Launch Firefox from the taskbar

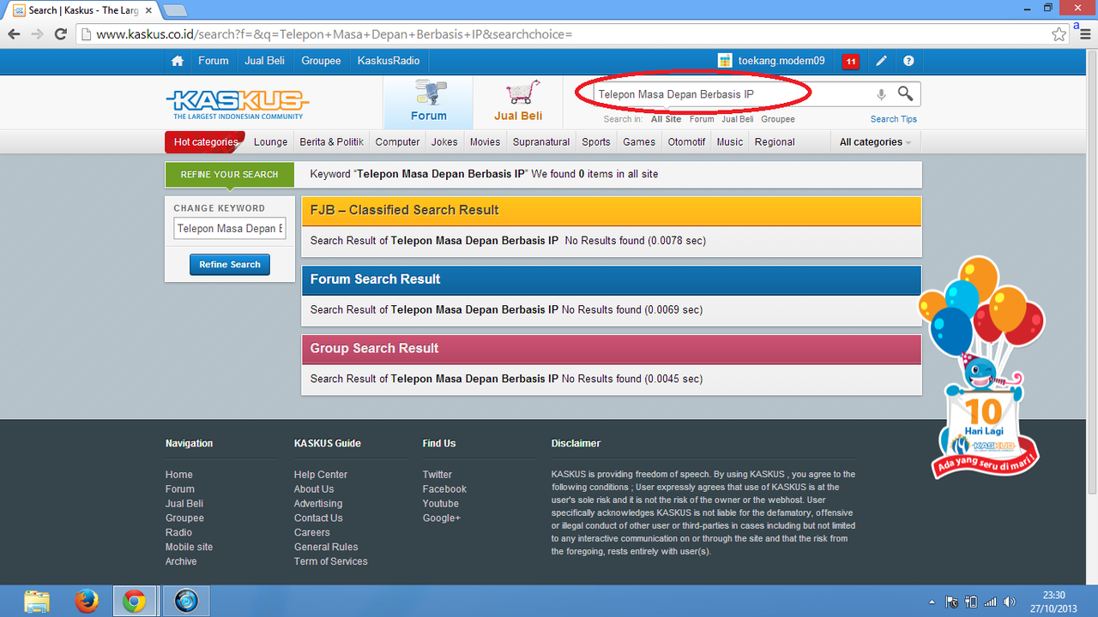(86, 602)
